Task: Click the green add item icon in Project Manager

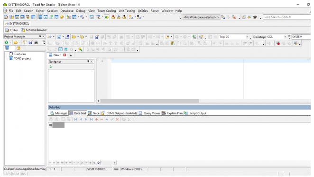Action: click(7, 42)
